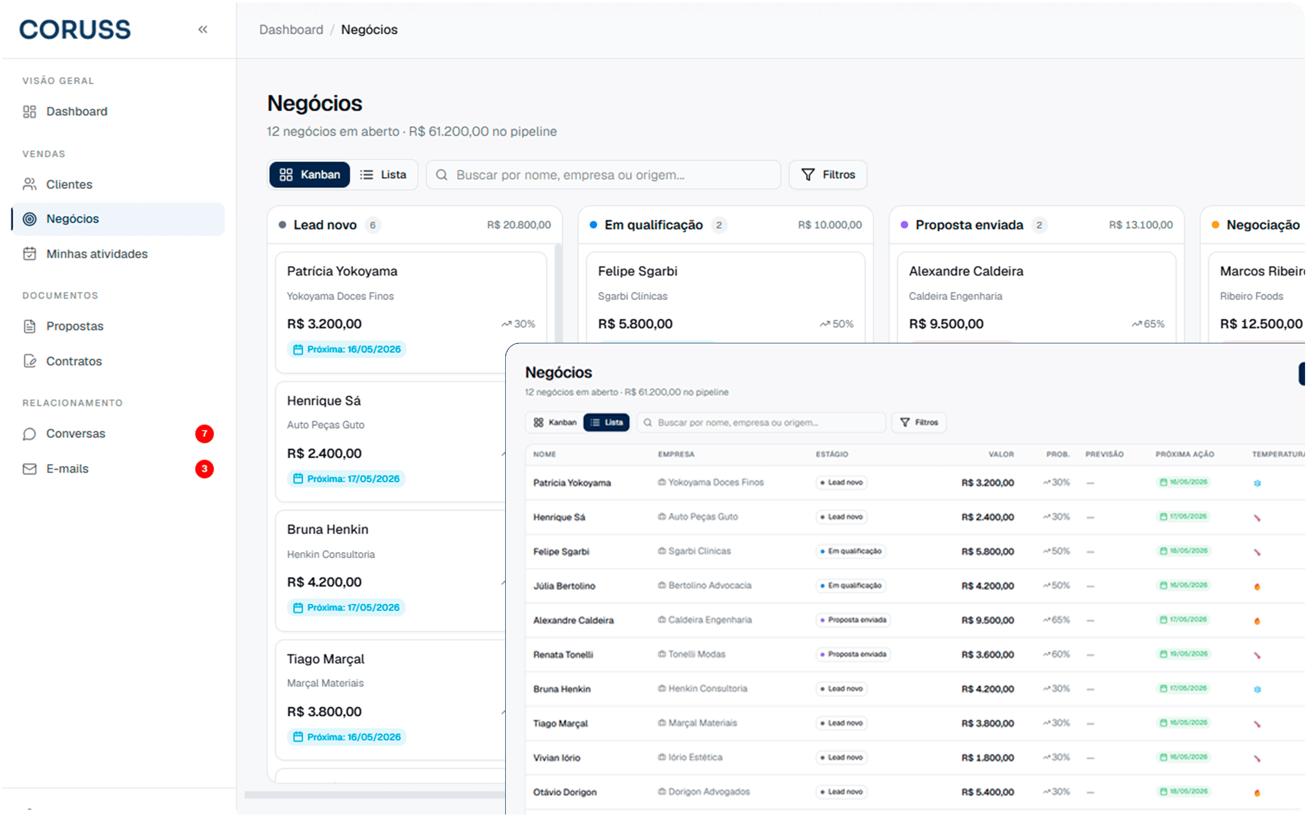The height and width of the screenshot is (817, 1307).
Task: Open the Henrique Sá kanban card
Action: click(x=390, y=442)
